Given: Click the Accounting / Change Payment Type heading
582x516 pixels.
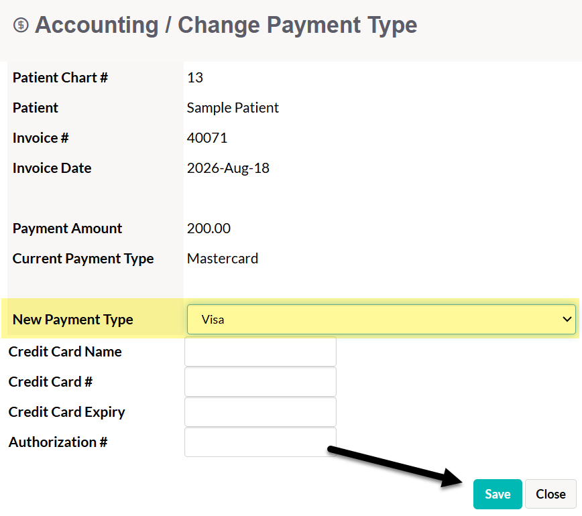Looking at the screenshot, I should pos(226,25).
